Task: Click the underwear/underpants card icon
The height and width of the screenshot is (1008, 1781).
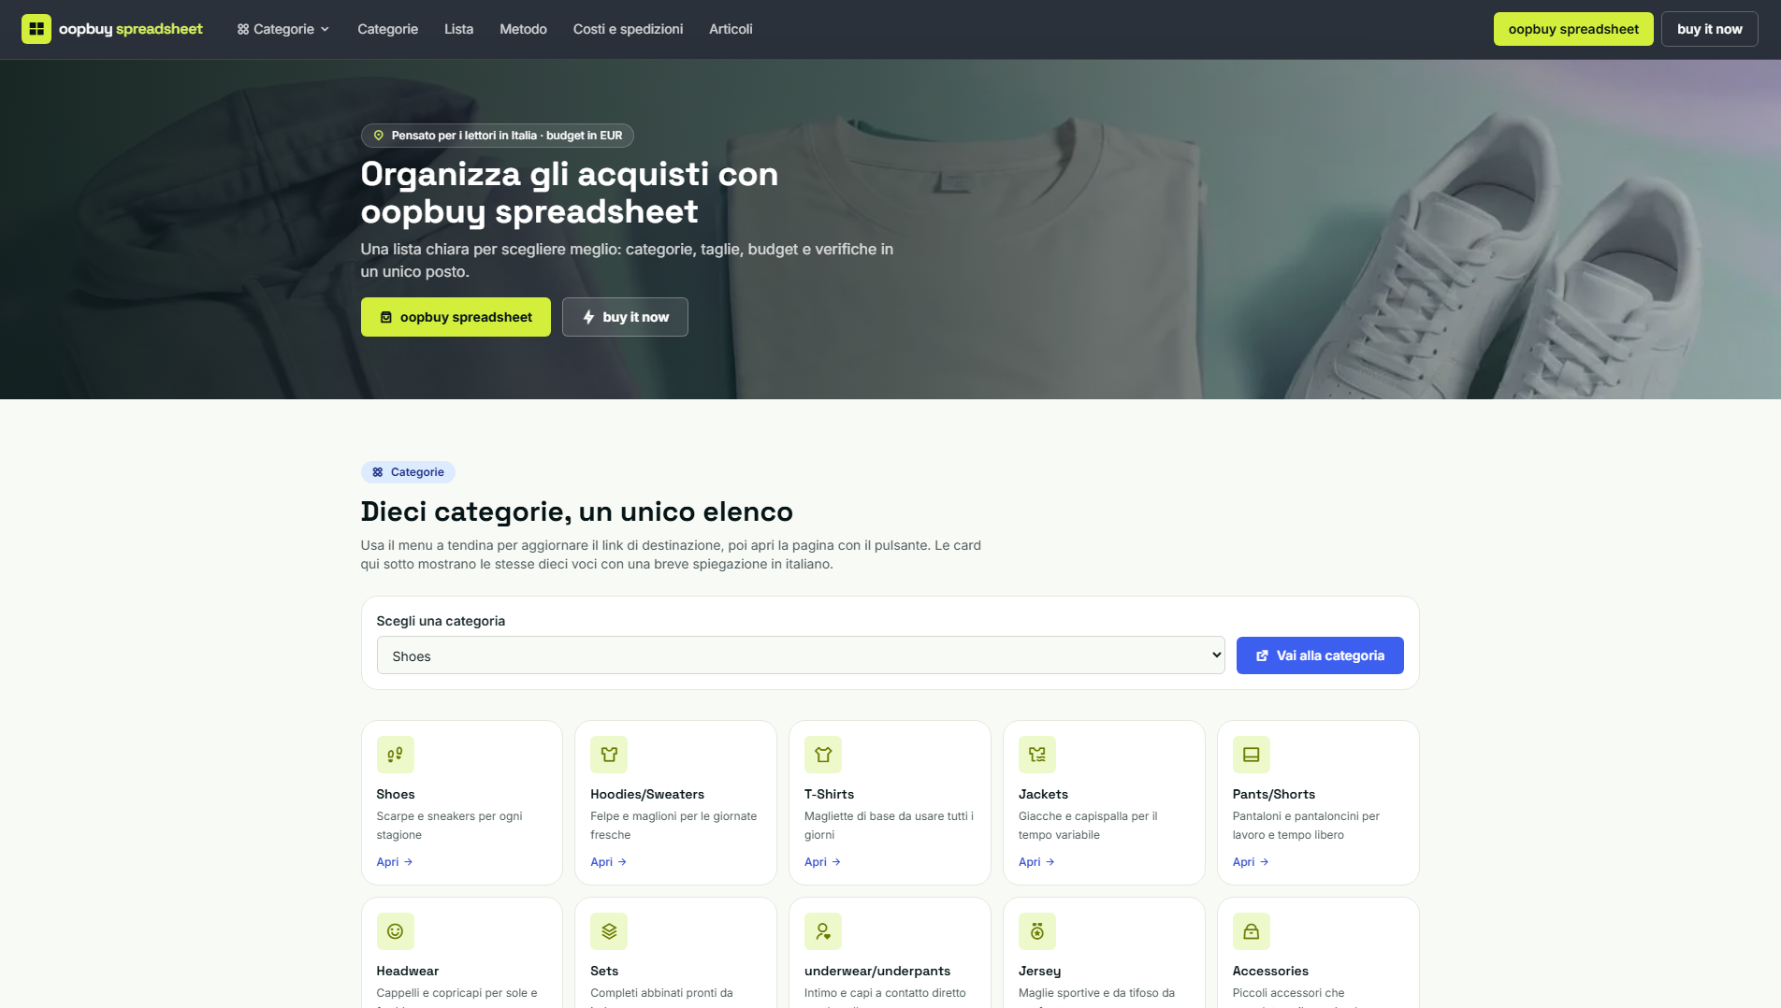Action: [x=823, y=931]
